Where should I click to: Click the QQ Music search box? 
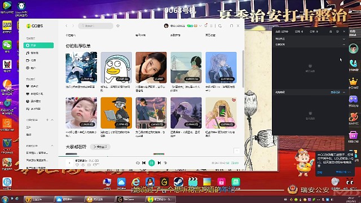pos(96,26)
